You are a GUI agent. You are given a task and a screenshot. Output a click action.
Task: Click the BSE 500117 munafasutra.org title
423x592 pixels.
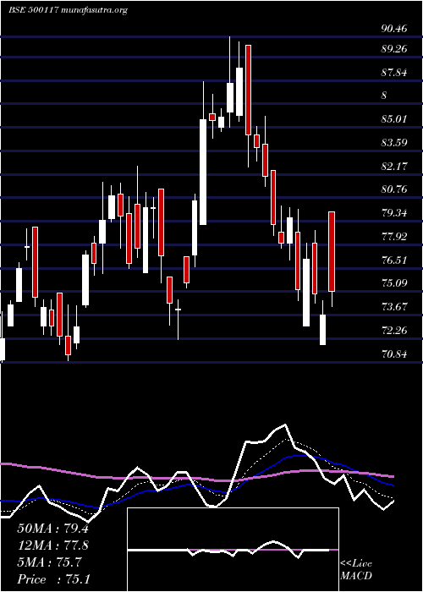coord(68,10)
